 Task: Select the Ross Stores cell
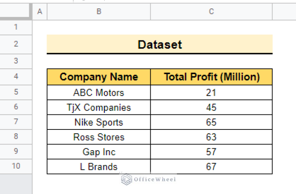pos(99,137)
